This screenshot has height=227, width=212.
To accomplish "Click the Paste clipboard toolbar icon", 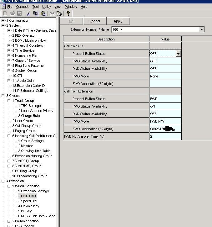I will click(43, 13).
